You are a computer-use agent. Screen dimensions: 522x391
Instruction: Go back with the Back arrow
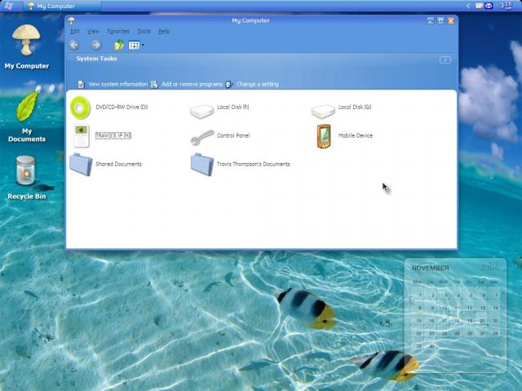(x=74, y=45)
